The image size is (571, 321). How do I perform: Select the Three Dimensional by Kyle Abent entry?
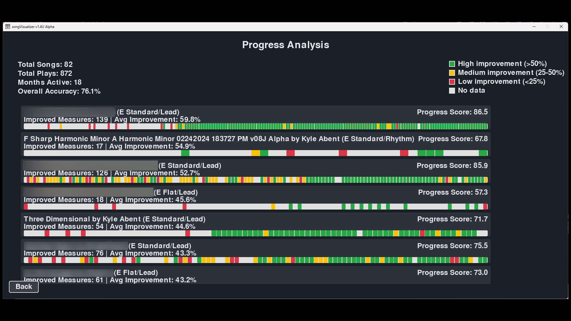pyautogui.click(x=114, y=219)
